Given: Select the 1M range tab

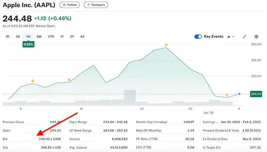Looking at the screenshot, I should tap(28, 36).
